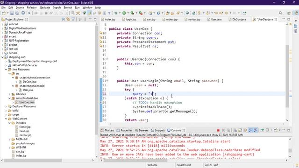Click Last Edit Location icon
Viewport: 299px width, 168px height.
[216, 13]
